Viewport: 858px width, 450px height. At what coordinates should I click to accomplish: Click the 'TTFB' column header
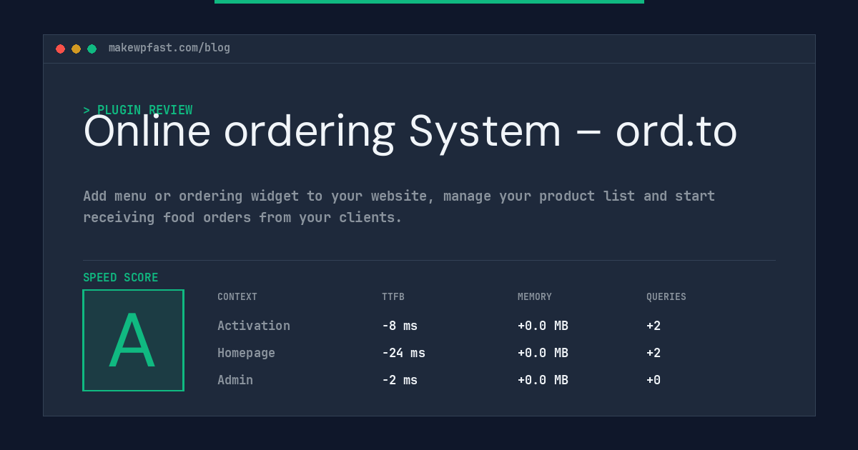pos(393,297)
